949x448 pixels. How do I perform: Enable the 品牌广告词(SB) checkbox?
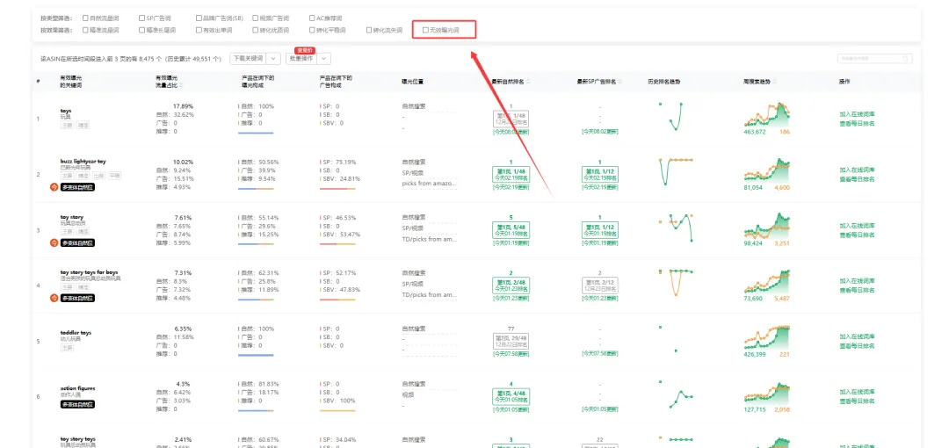[x=199, y=18]
